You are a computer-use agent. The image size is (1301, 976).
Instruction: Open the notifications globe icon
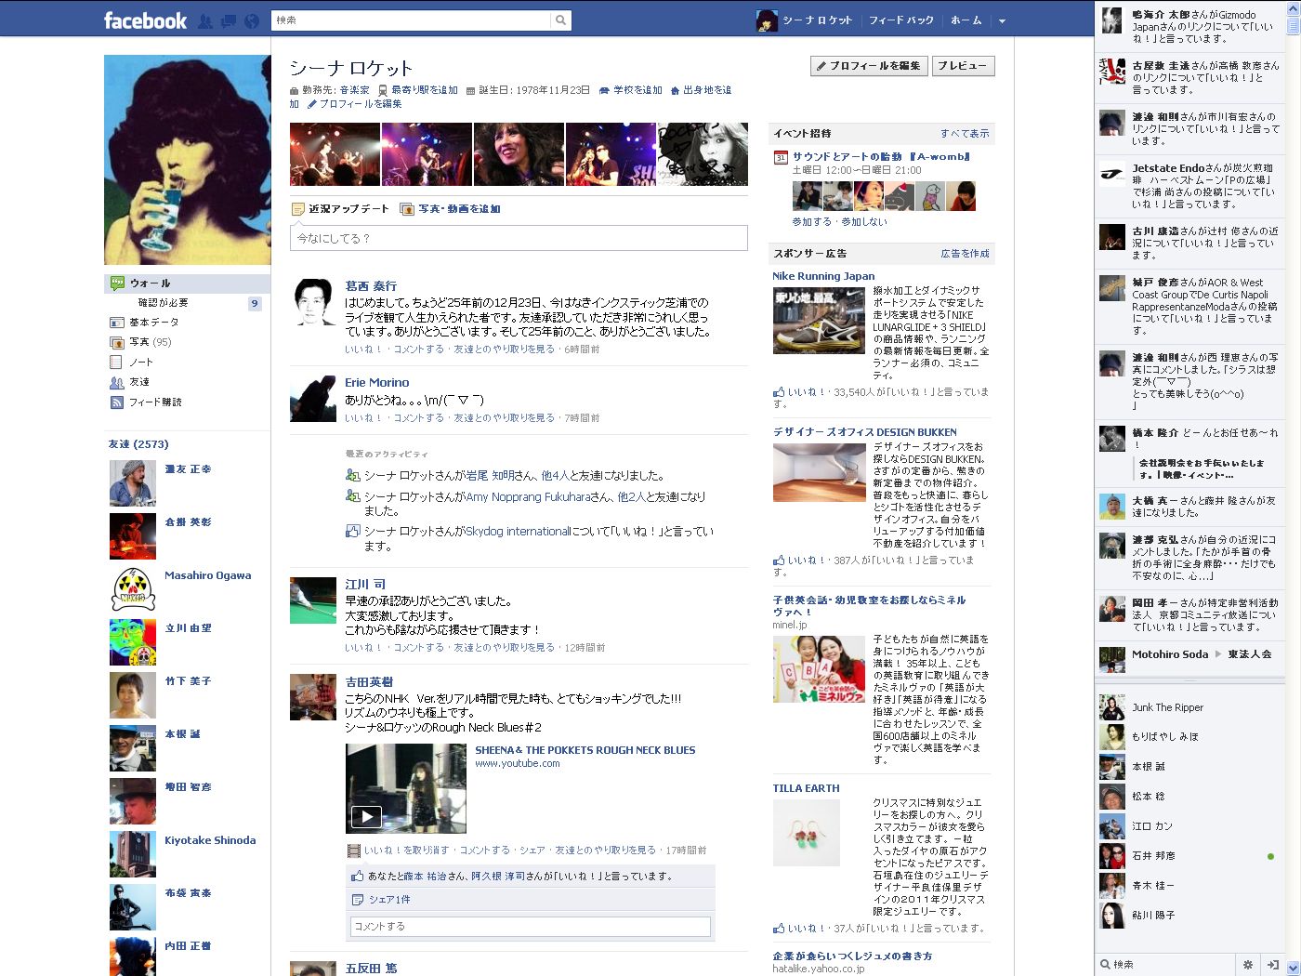252,20
